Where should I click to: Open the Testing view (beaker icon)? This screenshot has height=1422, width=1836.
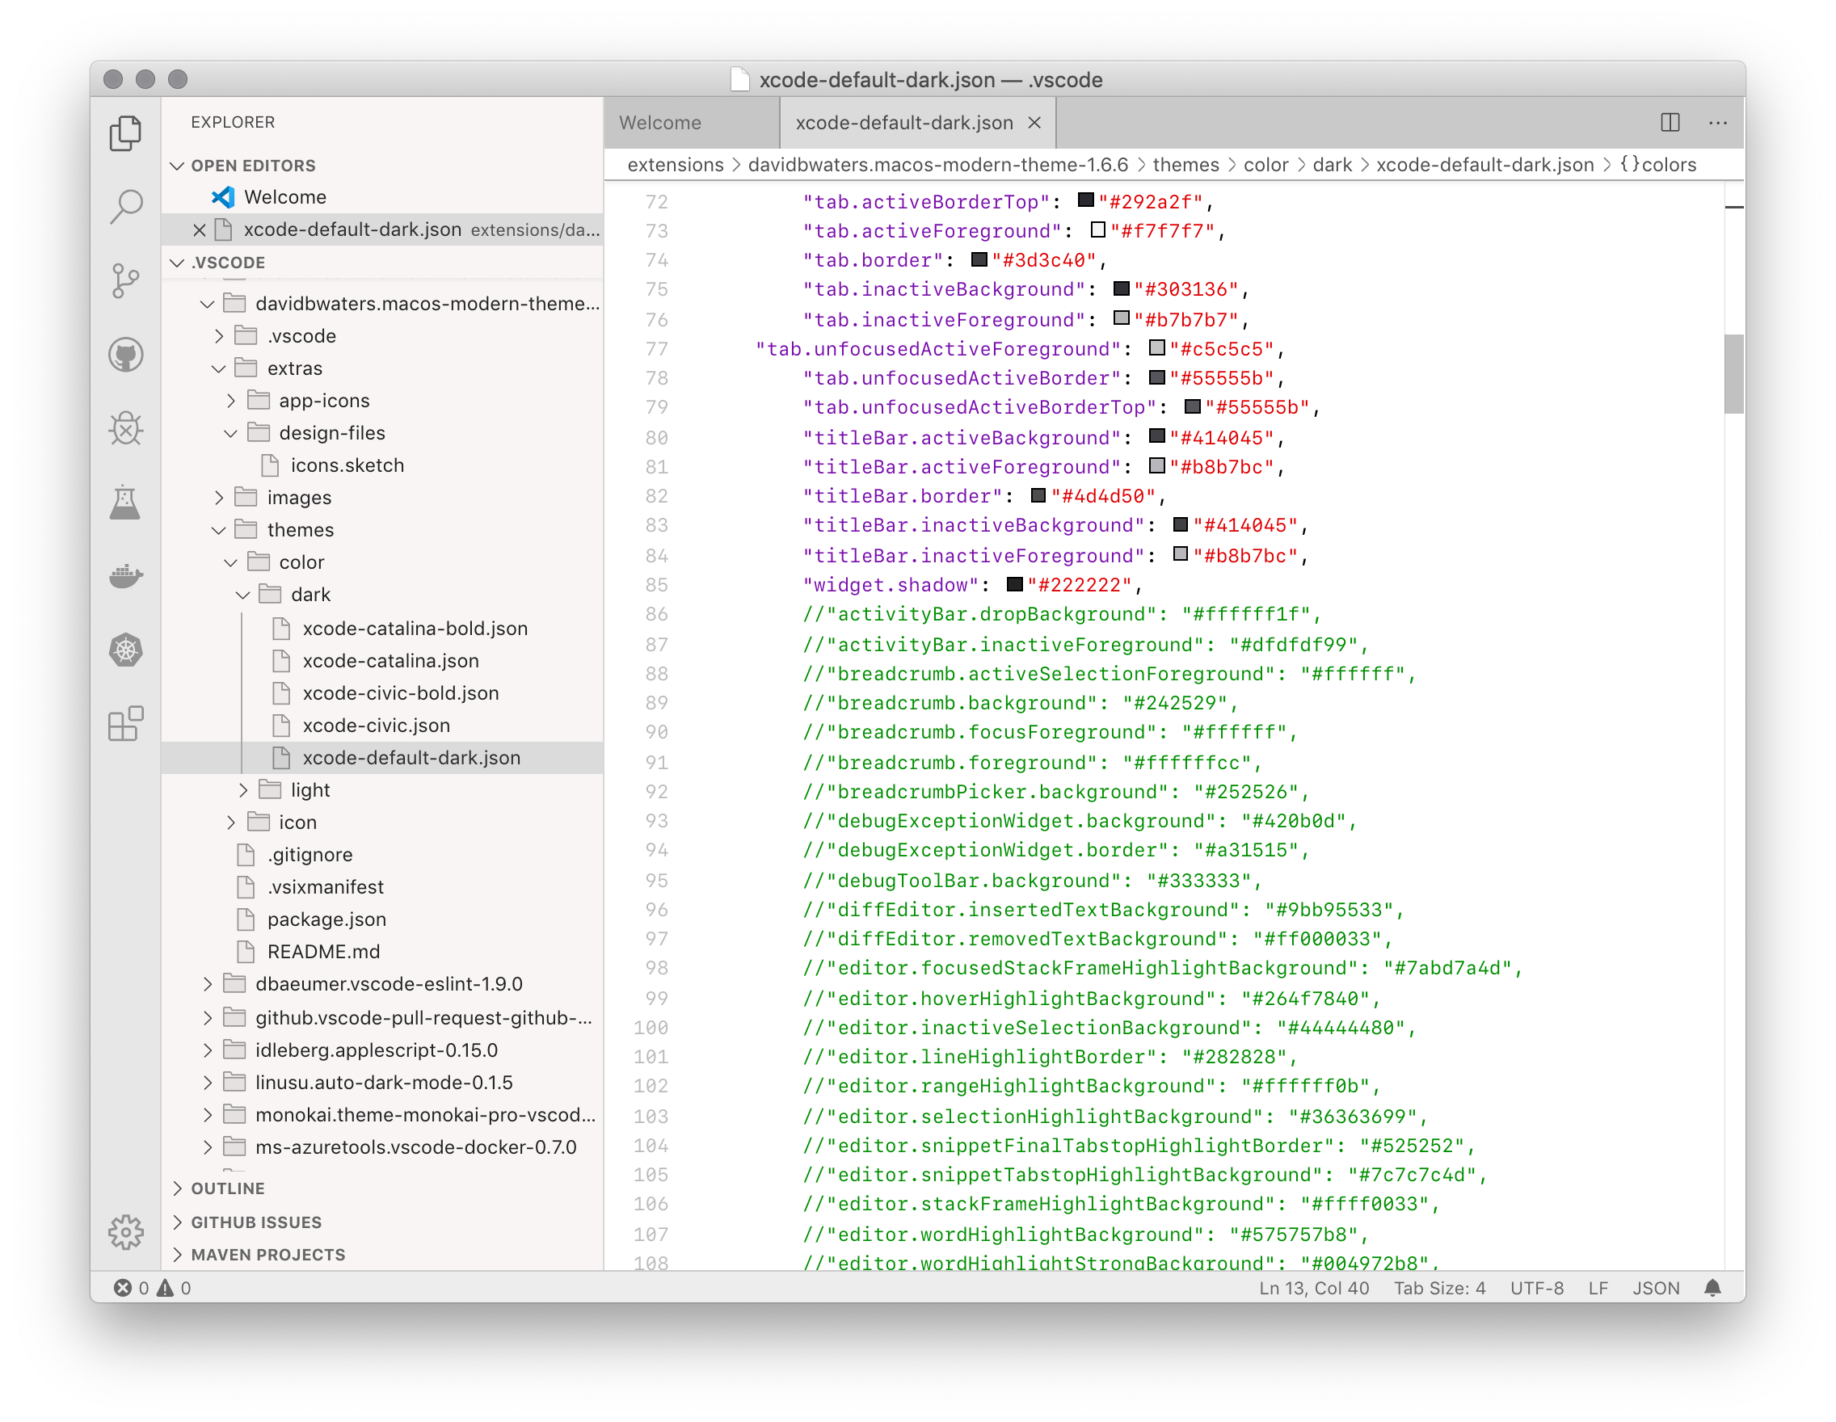click(x=126, y=502)
